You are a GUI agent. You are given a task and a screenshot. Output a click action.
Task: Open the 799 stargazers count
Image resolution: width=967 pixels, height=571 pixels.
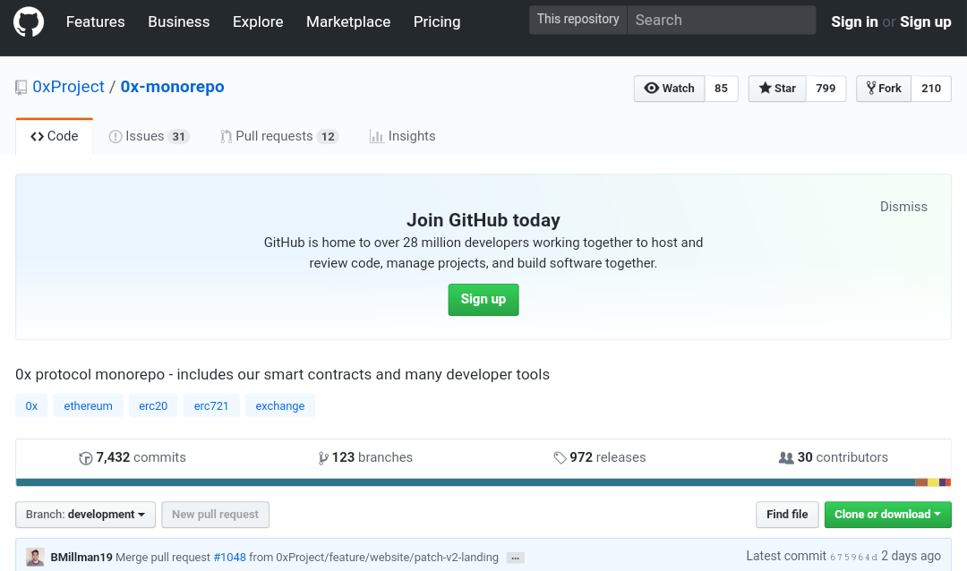(826, 89)
